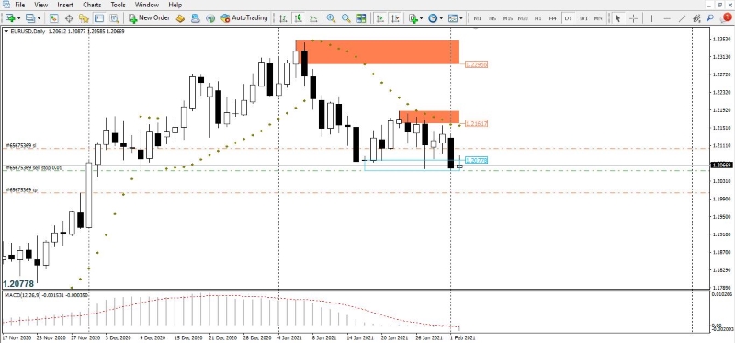Switch to Candlesticks display
The image size is (735, 343).
(x=298, y=18)
